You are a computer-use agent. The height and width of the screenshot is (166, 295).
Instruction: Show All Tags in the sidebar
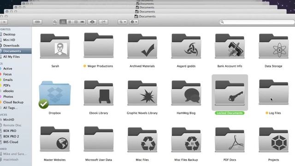point(10,108)
